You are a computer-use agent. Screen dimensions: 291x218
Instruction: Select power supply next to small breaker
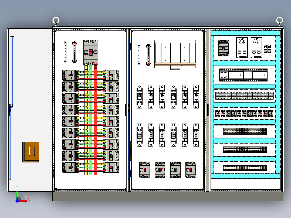(x=242, y=48)
